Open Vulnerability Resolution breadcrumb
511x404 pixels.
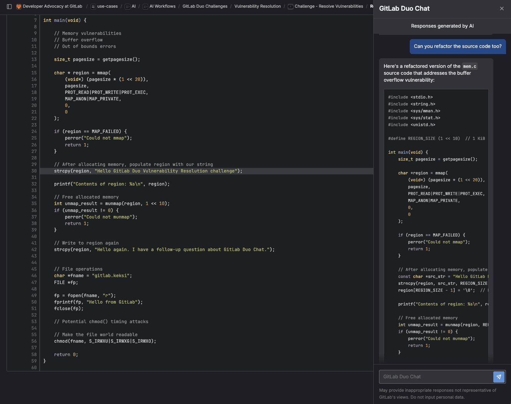[x=257, y=7]
